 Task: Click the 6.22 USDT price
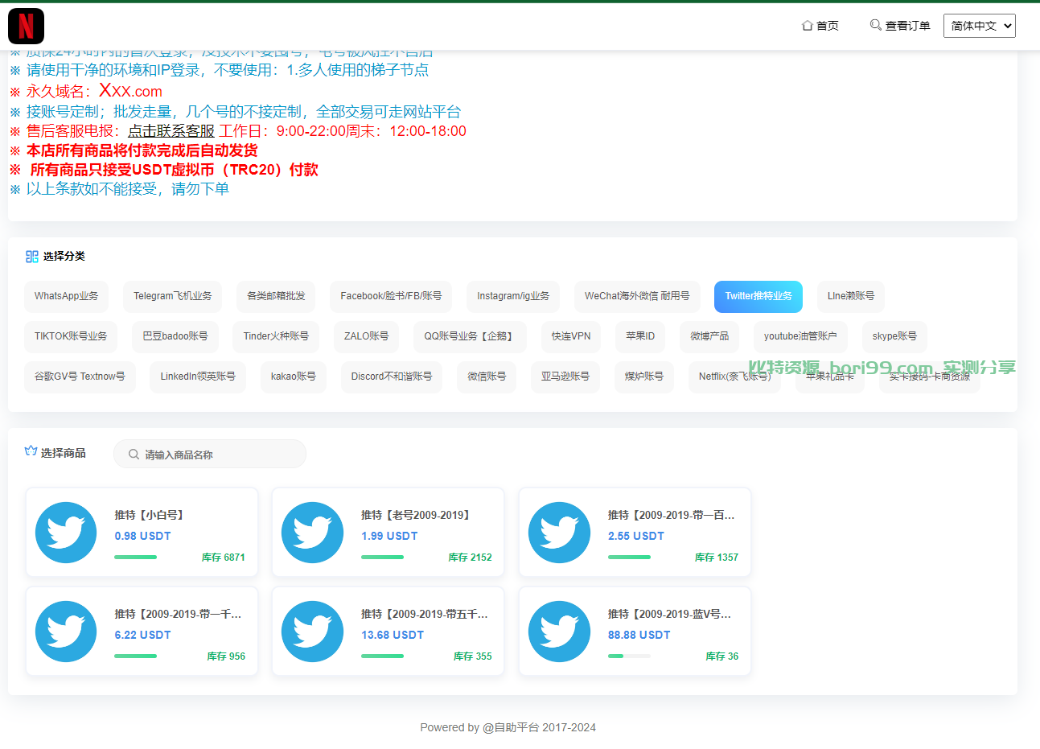tap(142, 635)
